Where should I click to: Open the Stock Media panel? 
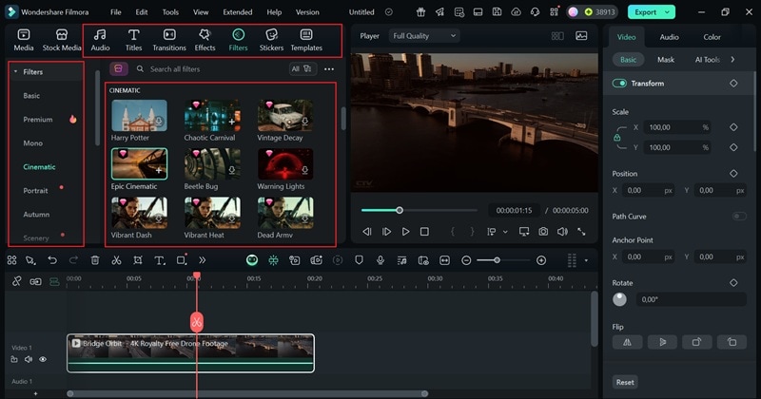tap(62, 40)
